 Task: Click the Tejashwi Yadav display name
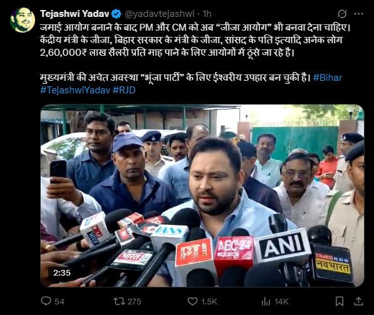click(75, 14)
